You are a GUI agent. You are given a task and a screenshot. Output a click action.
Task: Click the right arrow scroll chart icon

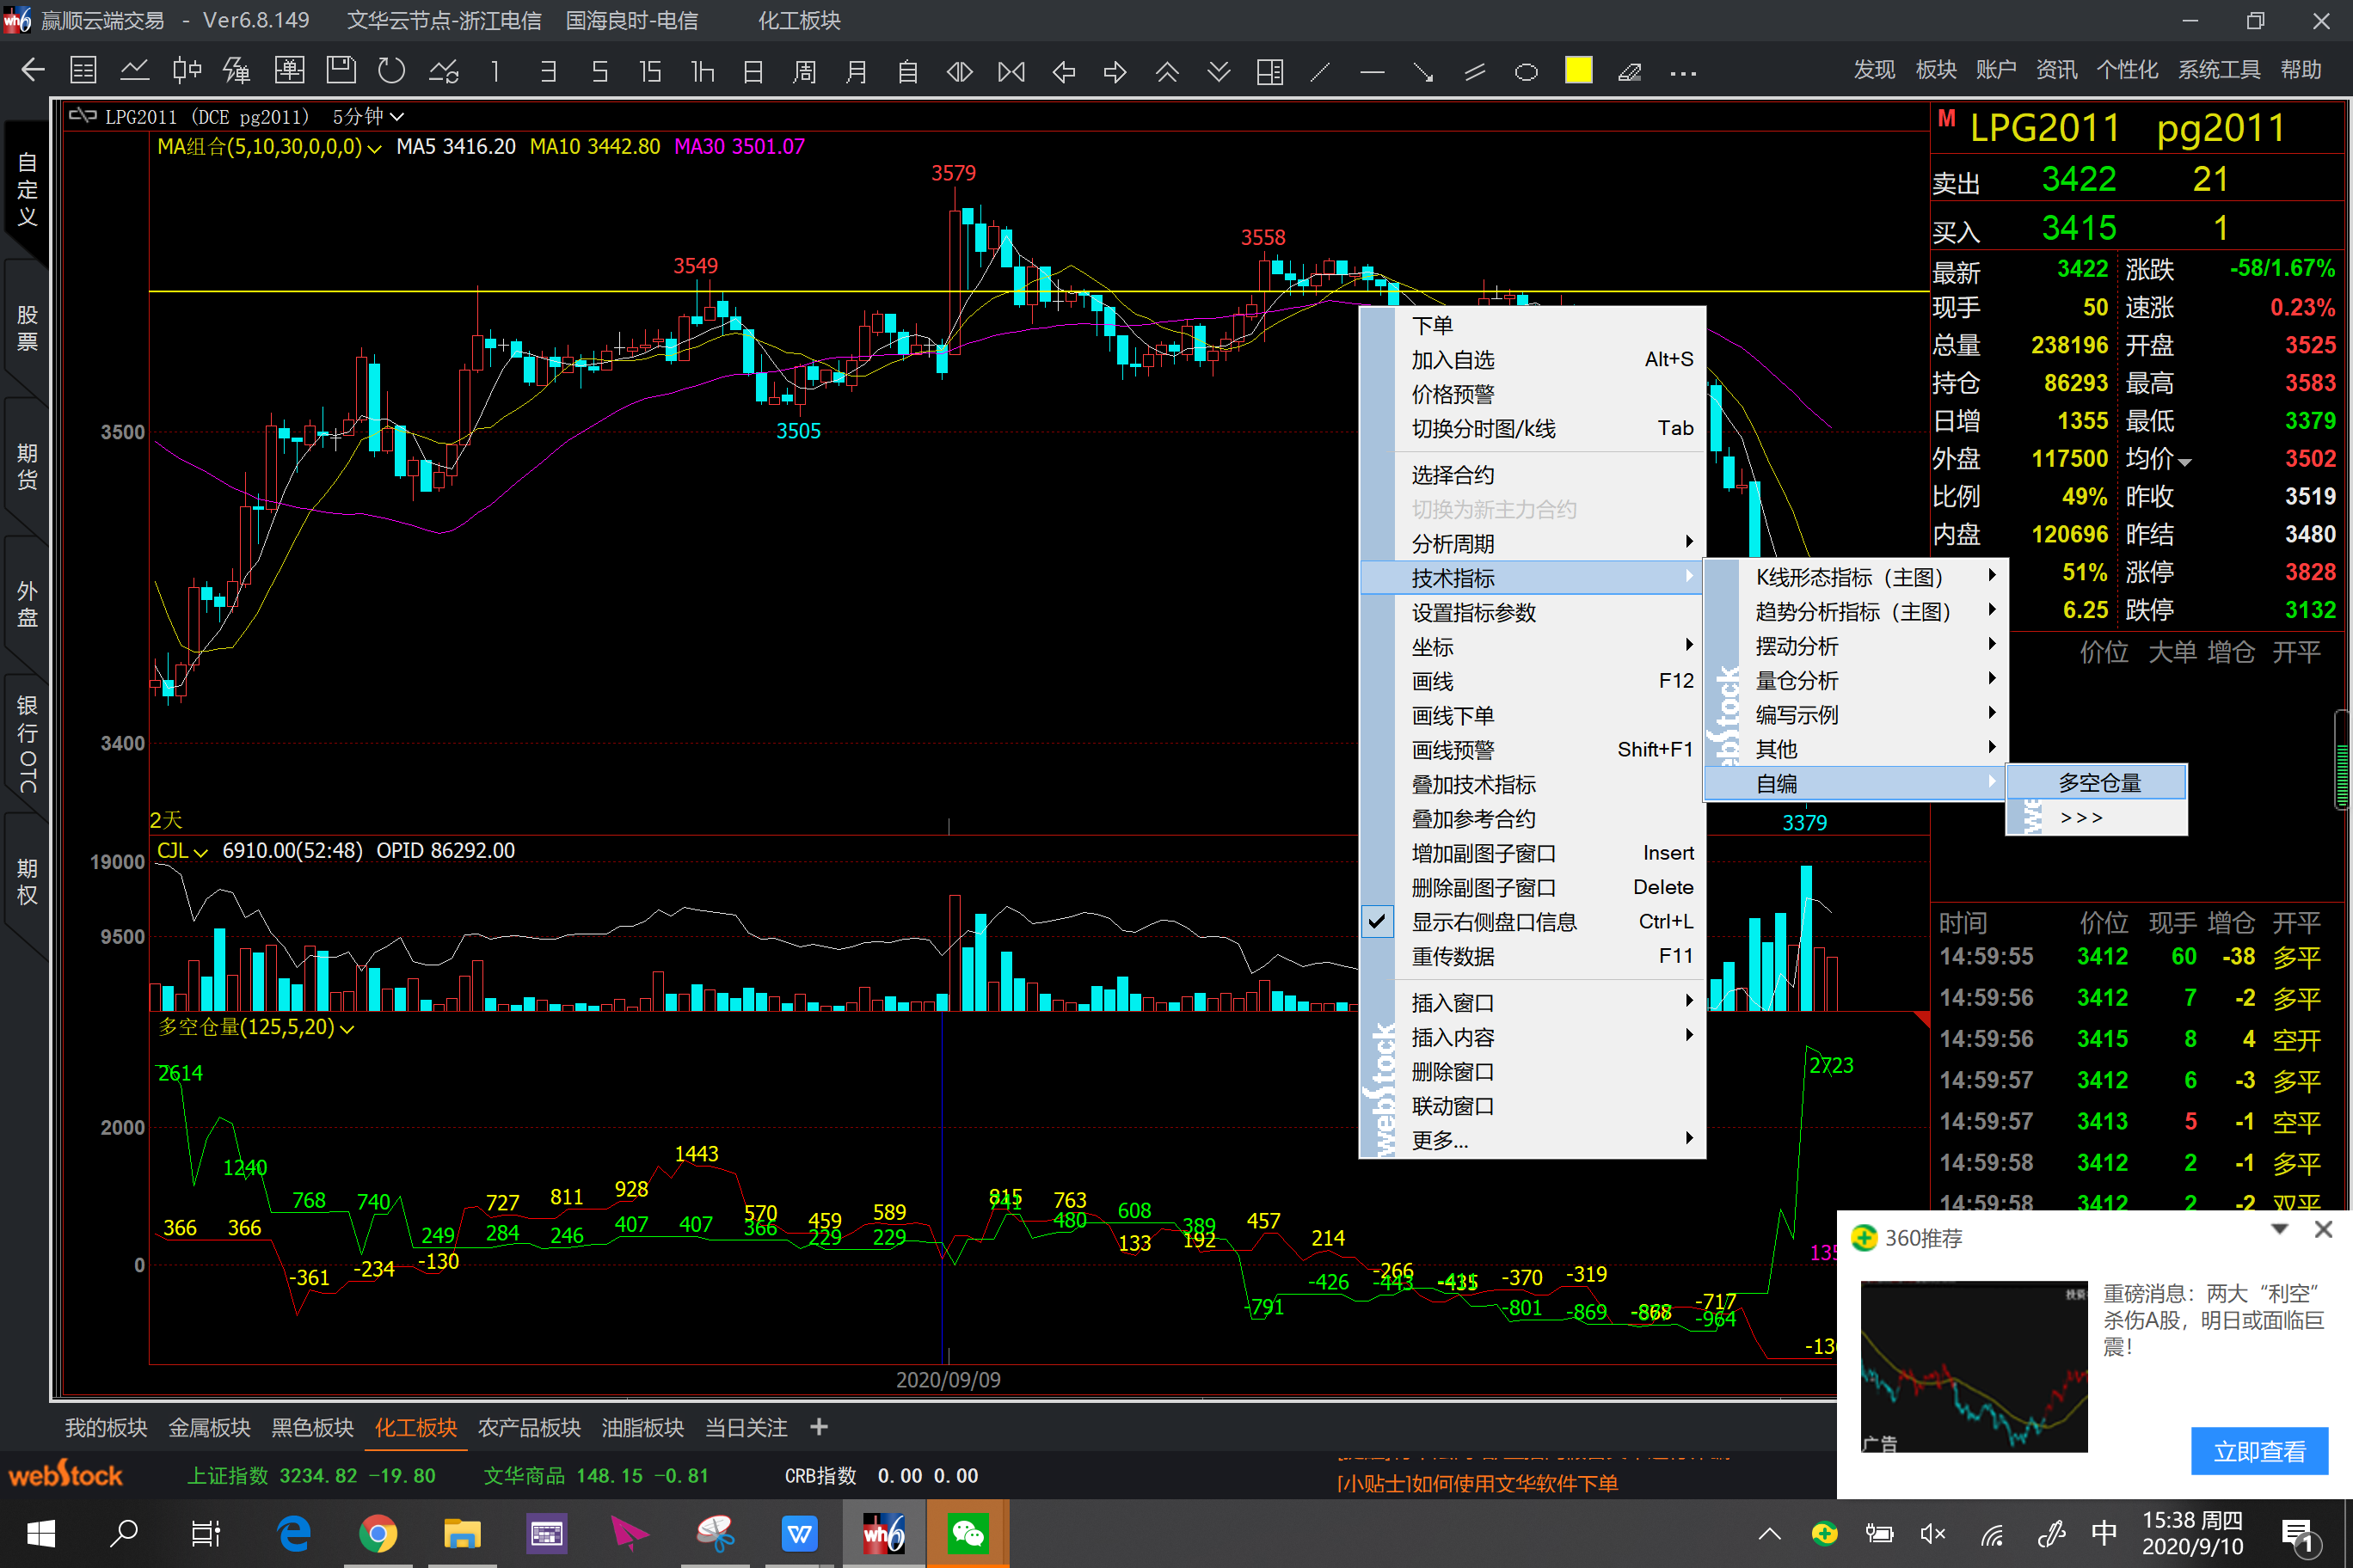[x=1115, y=71]
